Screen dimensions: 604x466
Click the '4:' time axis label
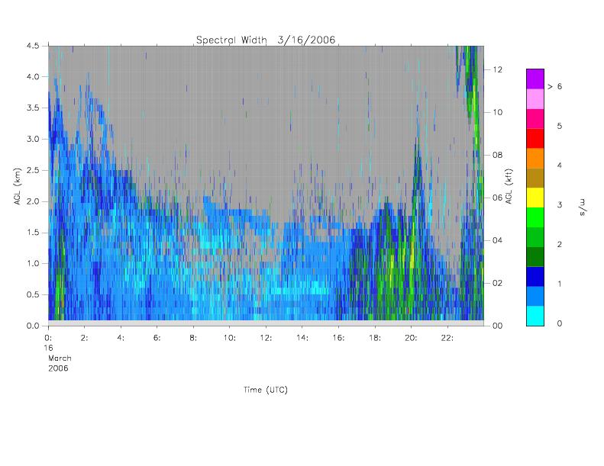(121, 338)
